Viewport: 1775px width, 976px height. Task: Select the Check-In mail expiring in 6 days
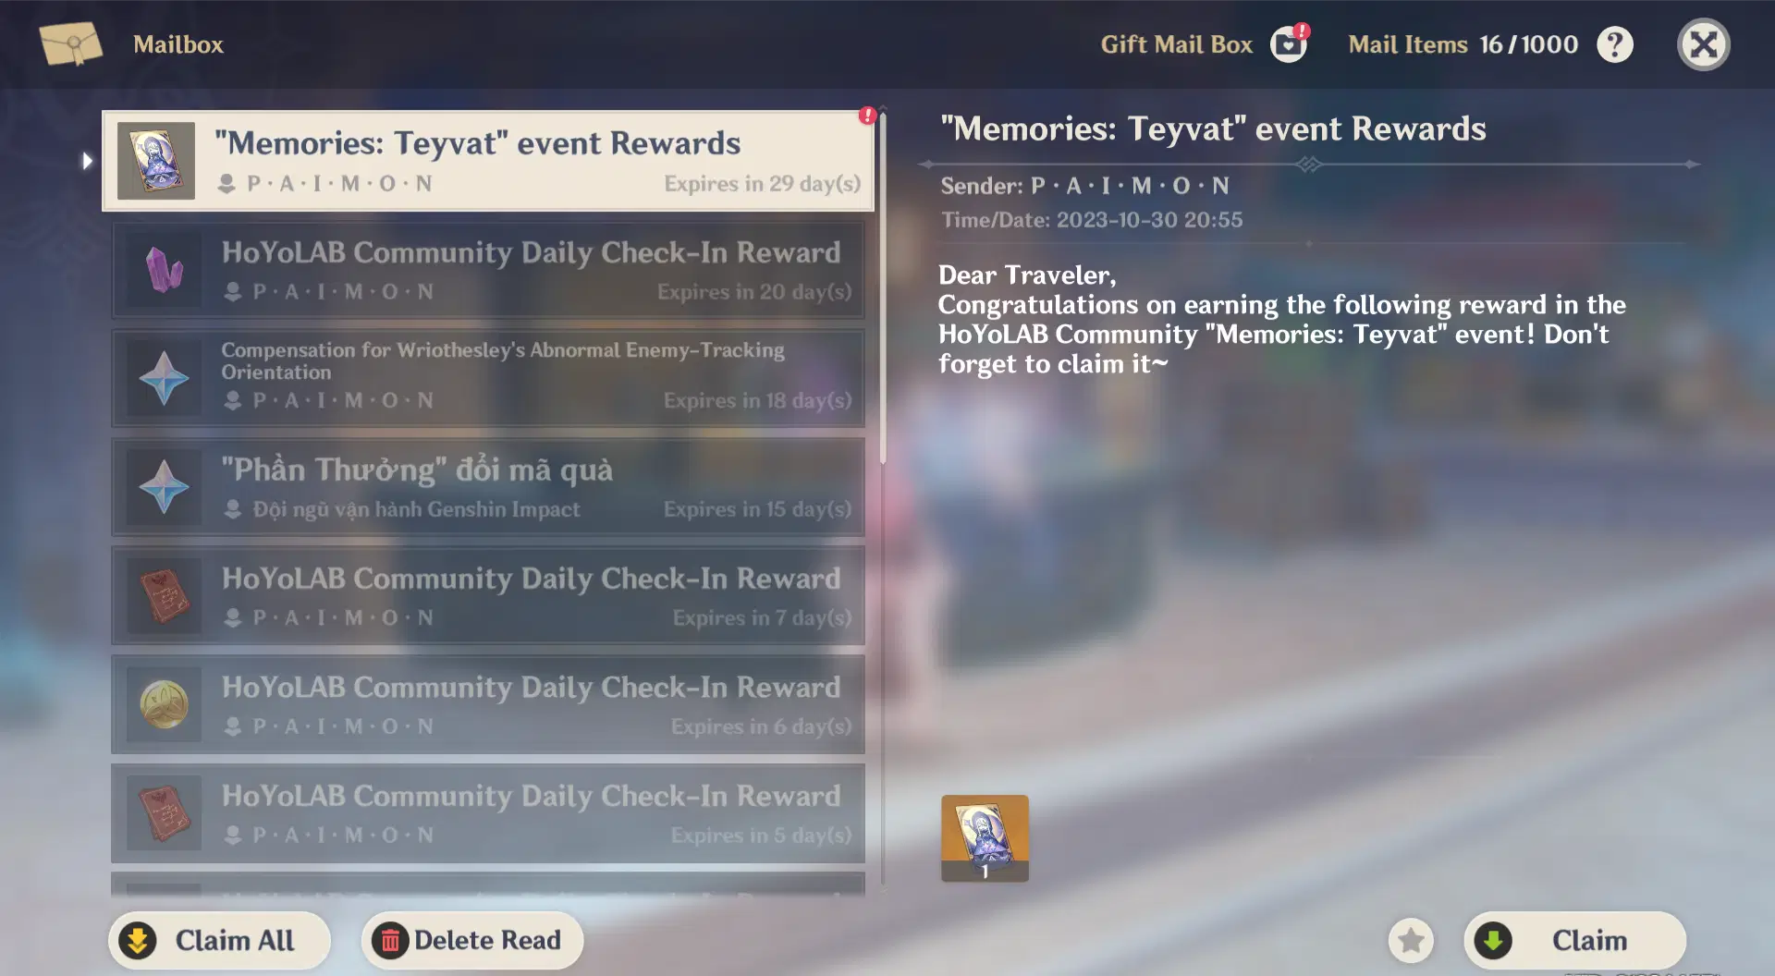coord(487,704)
